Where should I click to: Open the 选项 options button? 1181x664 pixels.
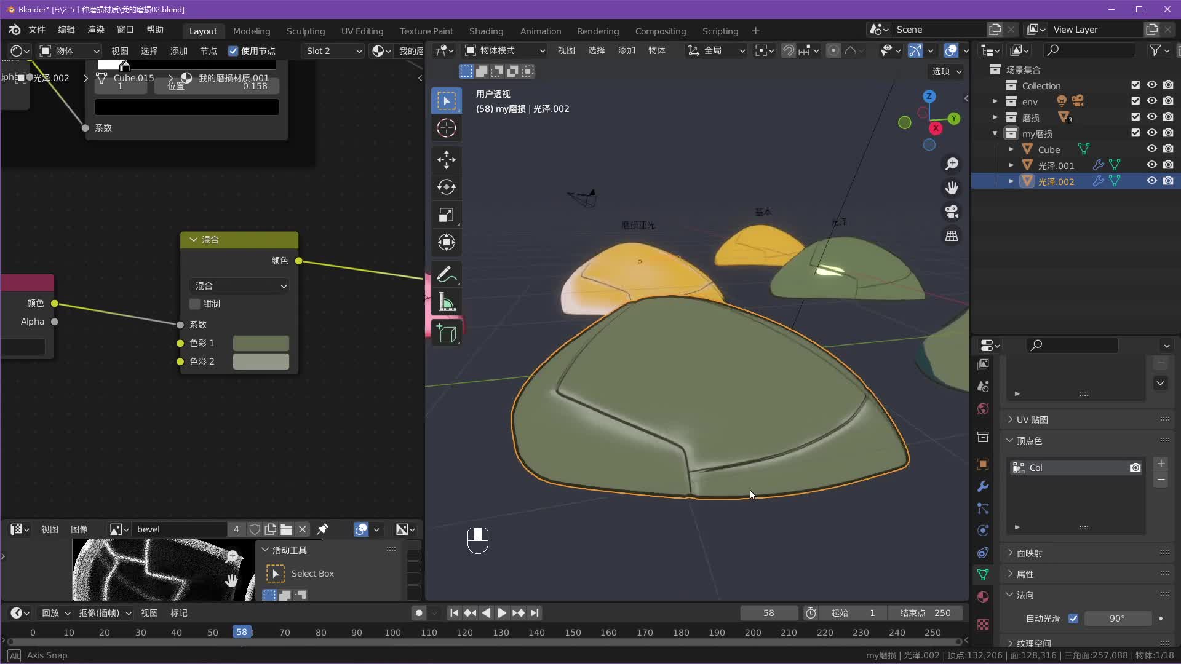point(946,71)
